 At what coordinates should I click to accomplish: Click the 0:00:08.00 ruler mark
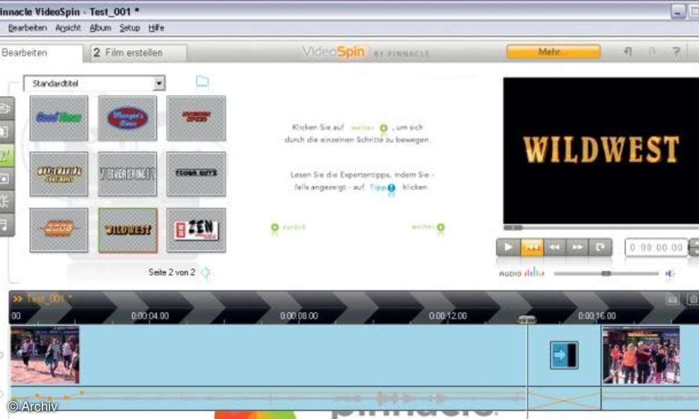(299, 316)
